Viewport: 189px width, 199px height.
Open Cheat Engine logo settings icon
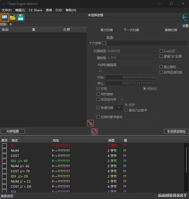coord(185,18)
